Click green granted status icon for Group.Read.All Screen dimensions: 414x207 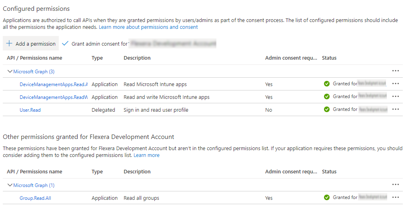[x=327, y=197]
